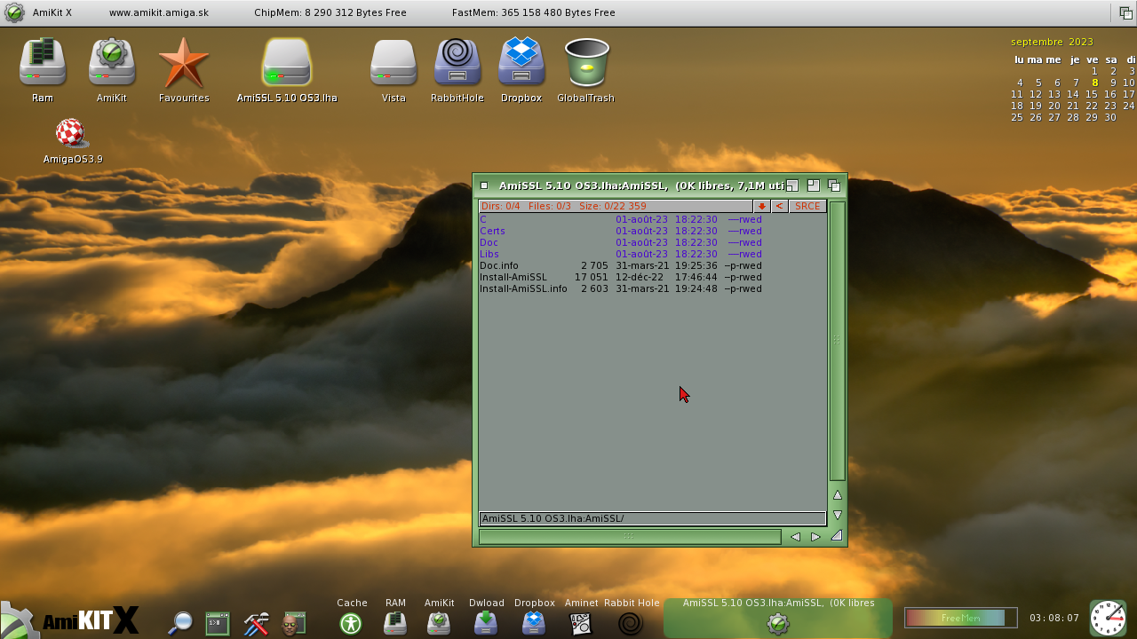Click the digital time 03:08:07
This screenshot has height=639, width=1137.
click(1054, 618)
